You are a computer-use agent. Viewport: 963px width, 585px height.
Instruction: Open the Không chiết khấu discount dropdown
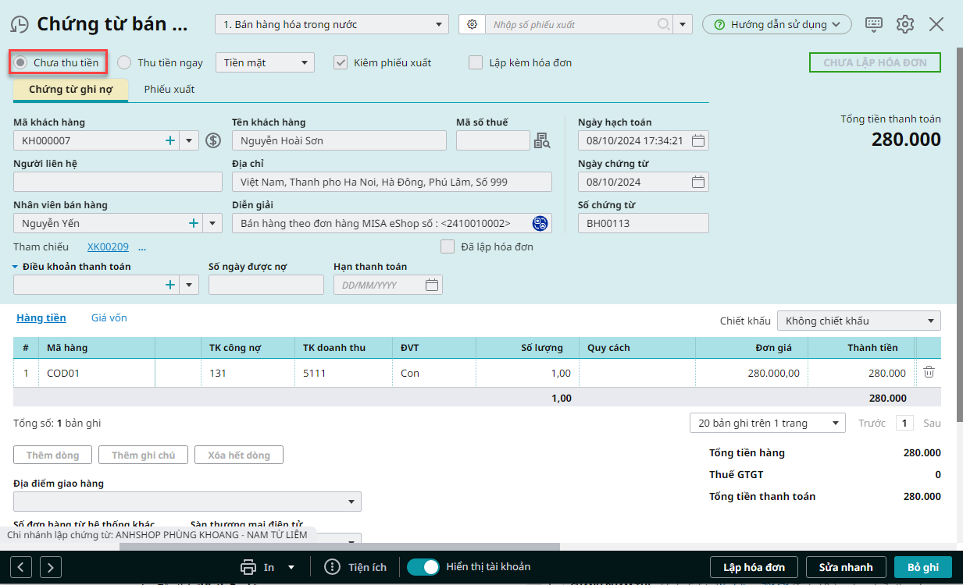[x=859, y=321]
